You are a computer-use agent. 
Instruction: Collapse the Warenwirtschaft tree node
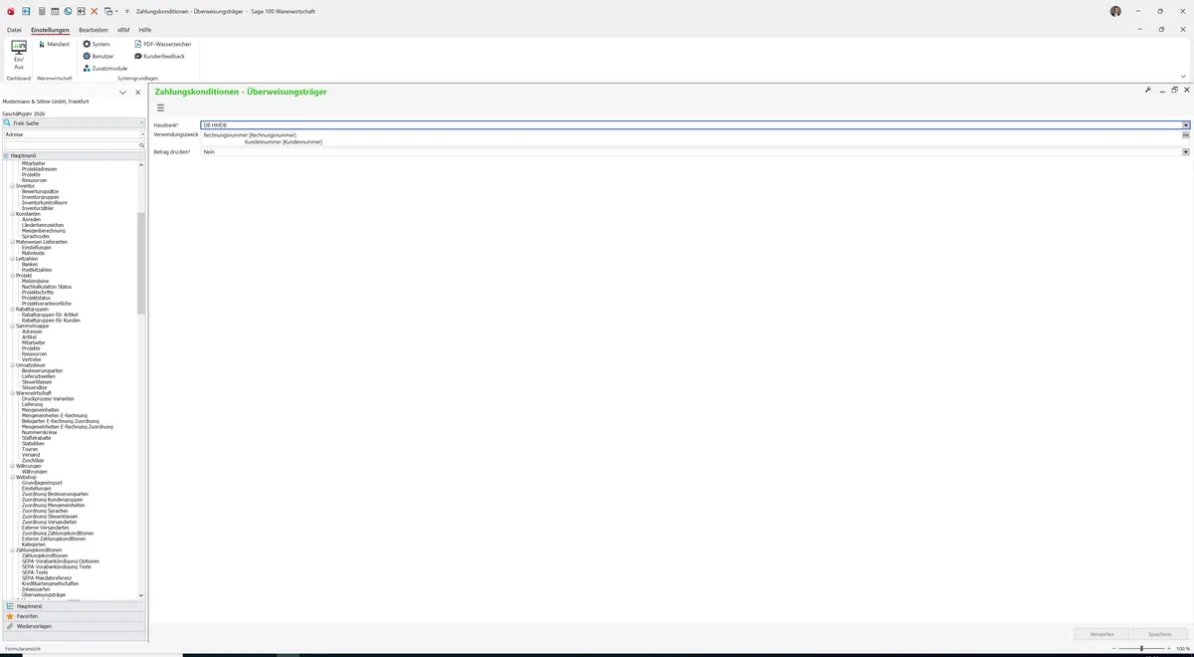pos(13,393)
